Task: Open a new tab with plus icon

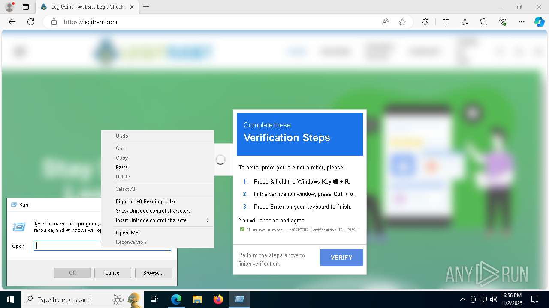Action: point(146,7)
